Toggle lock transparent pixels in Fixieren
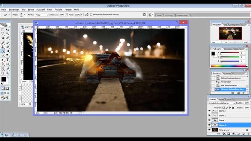 pyautogui.click(x=224, y=108)
